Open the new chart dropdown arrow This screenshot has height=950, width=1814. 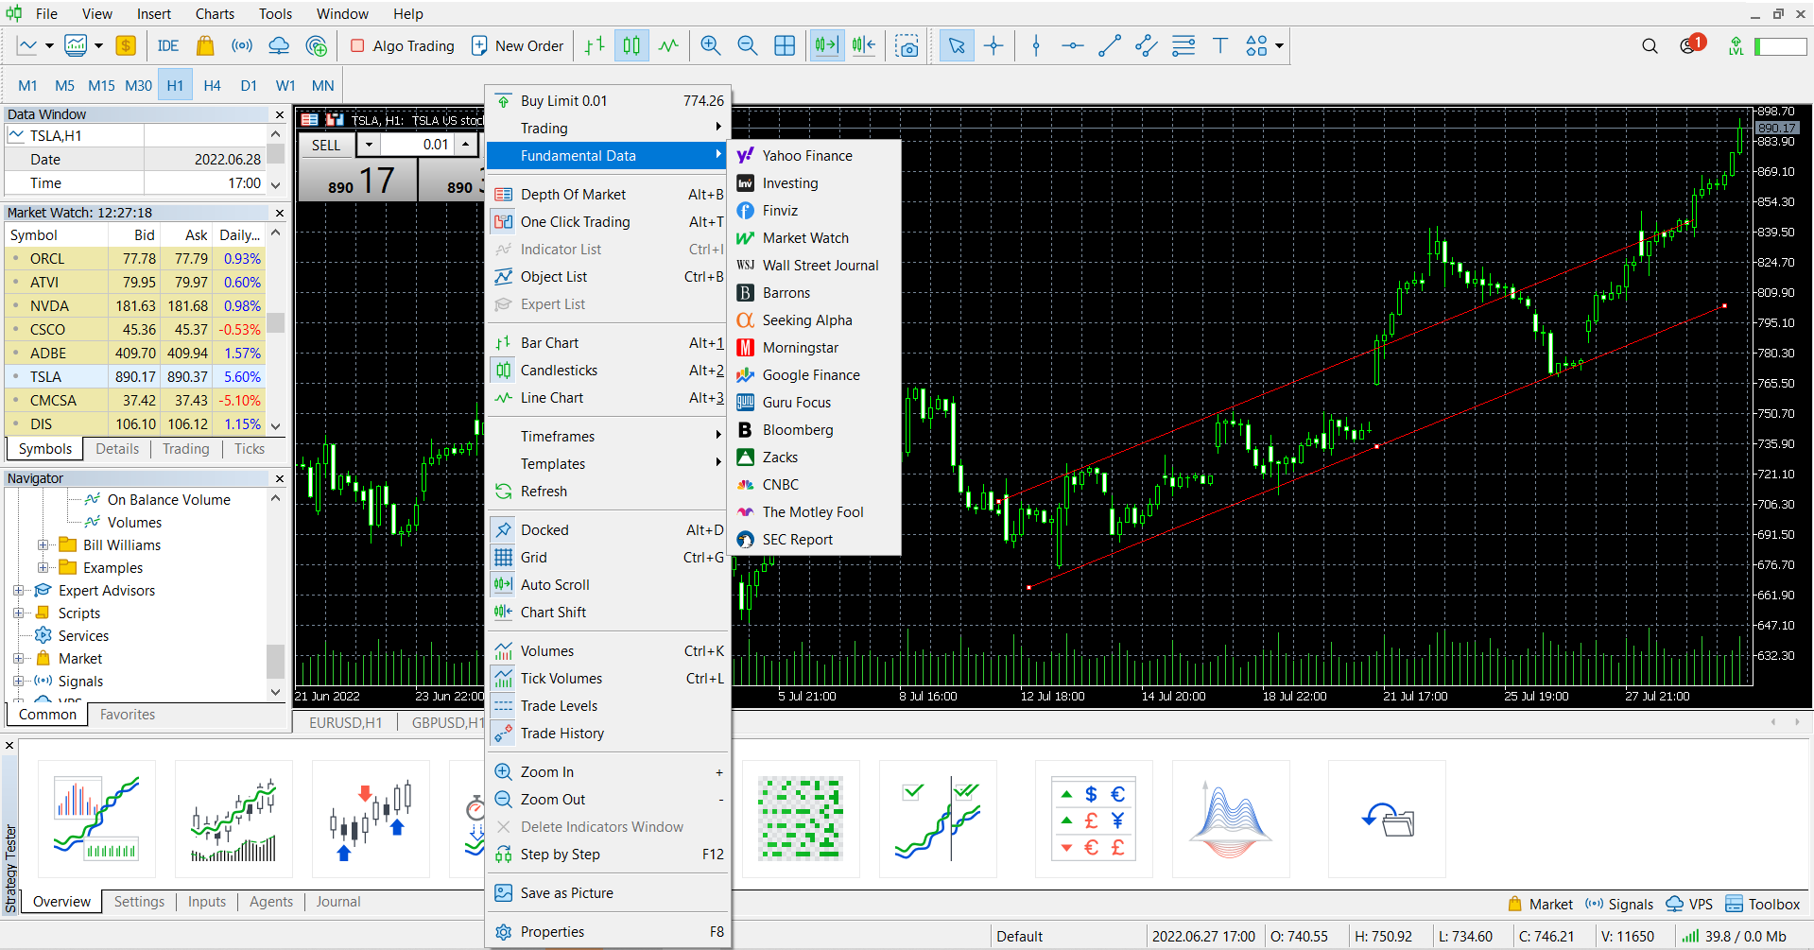pos(98,45)
